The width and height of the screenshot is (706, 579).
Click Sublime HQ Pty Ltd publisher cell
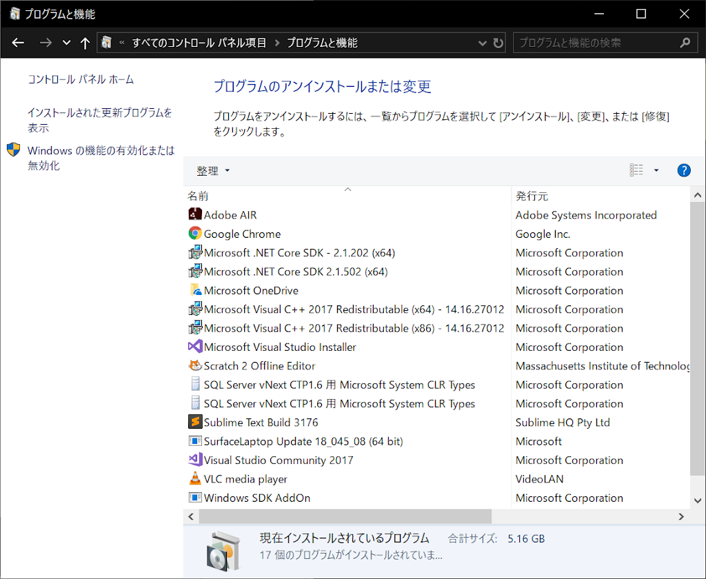point(563,423)
